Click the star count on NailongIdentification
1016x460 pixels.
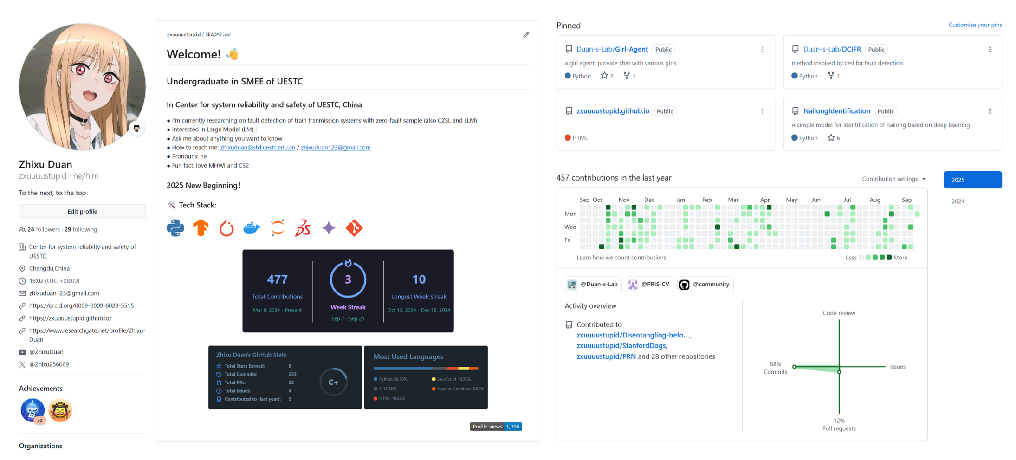click(x=834, y=138)
